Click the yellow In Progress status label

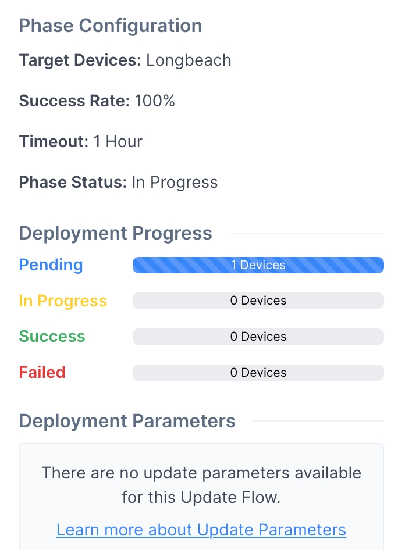point(63,301)
